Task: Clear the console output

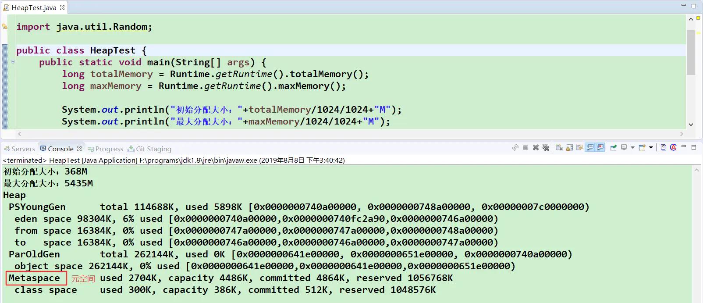Action: 559,148
